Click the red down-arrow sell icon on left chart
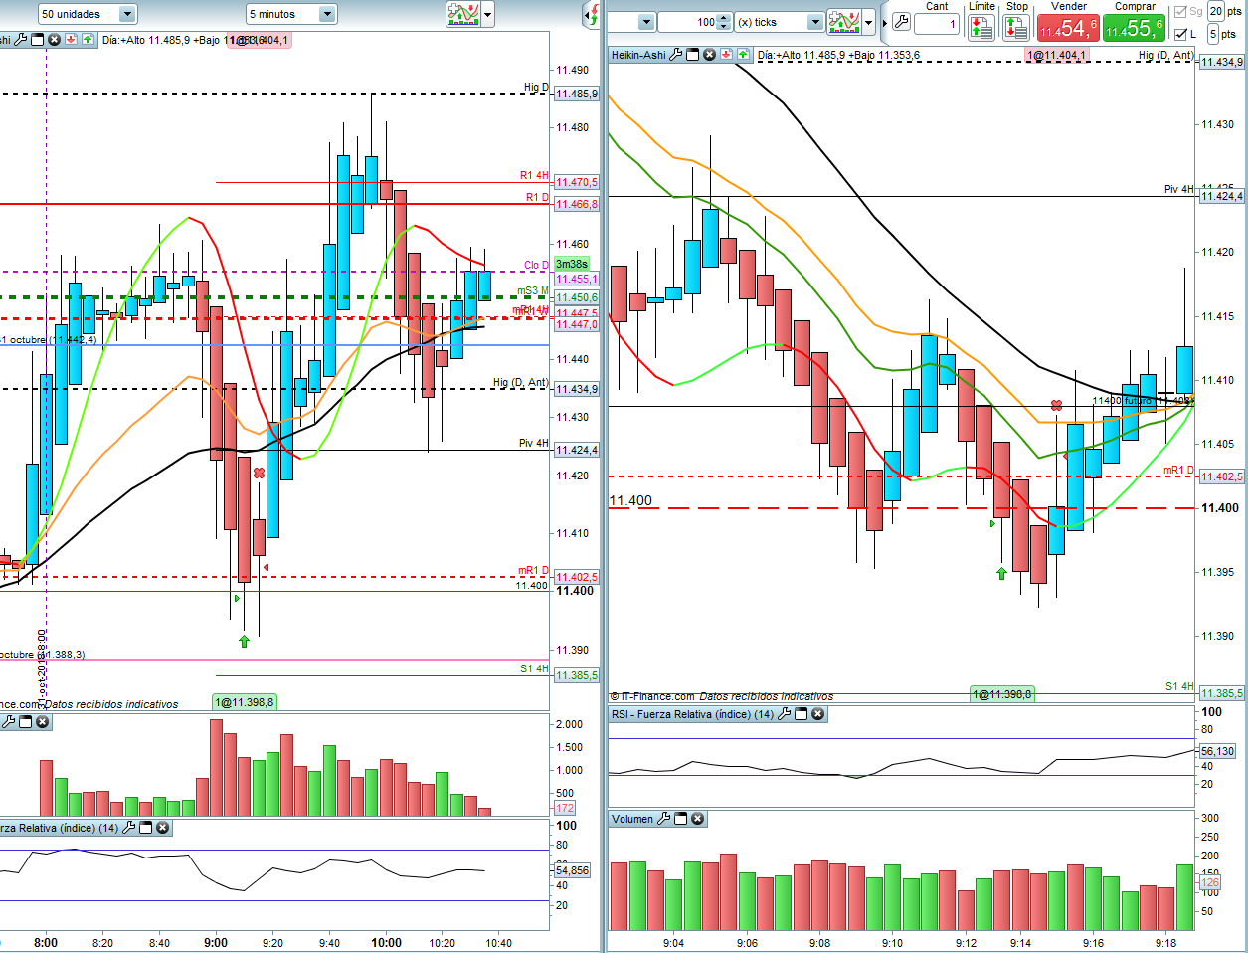 point(72,40)
